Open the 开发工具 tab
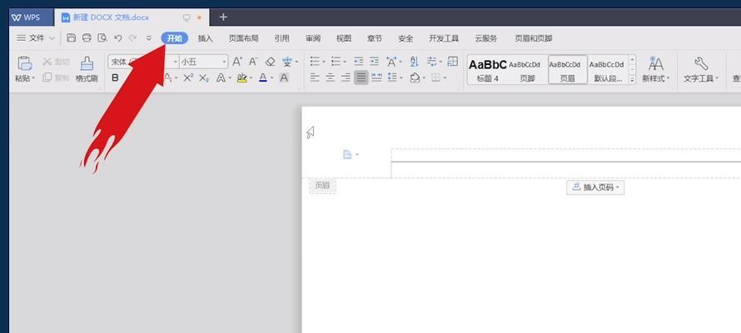The width and height of the screenshot is (741, 333). click(444, 39)
